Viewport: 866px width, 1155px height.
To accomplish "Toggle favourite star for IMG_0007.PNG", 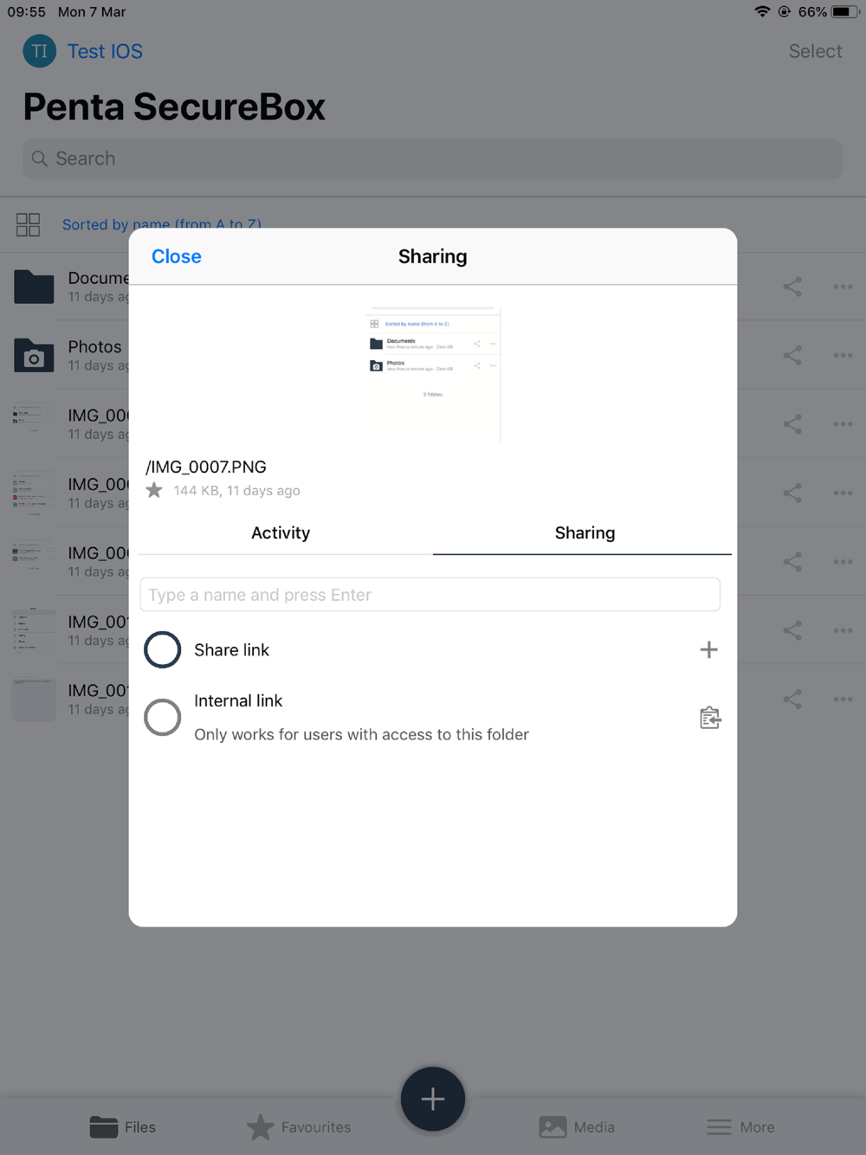I will [x=154, y=490].
